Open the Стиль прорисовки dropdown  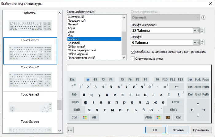pyautogui.click(x=165, y=17)
